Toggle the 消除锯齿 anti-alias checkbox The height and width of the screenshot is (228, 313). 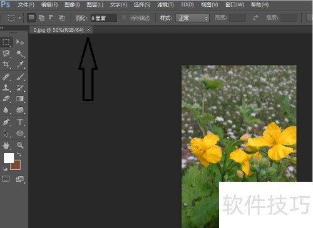coord(124,17)
